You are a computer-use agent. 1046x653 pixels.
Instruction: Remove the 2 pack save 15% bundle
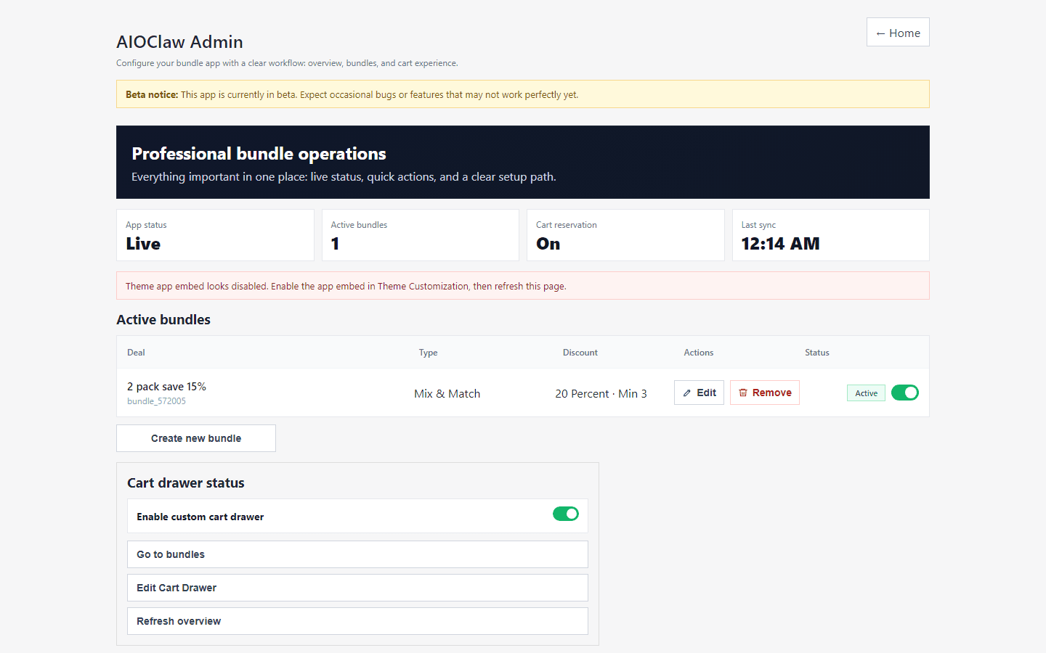(765, 393)
